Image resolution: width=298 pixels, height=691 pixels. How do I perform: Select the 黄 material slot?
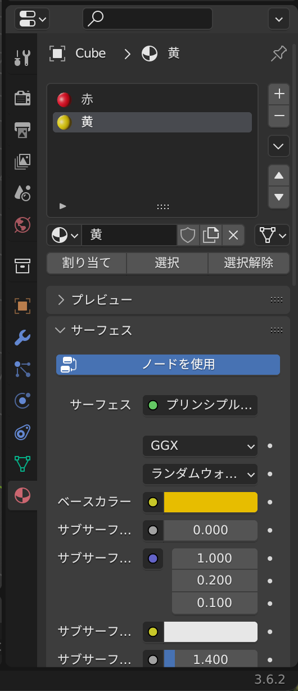152,122
